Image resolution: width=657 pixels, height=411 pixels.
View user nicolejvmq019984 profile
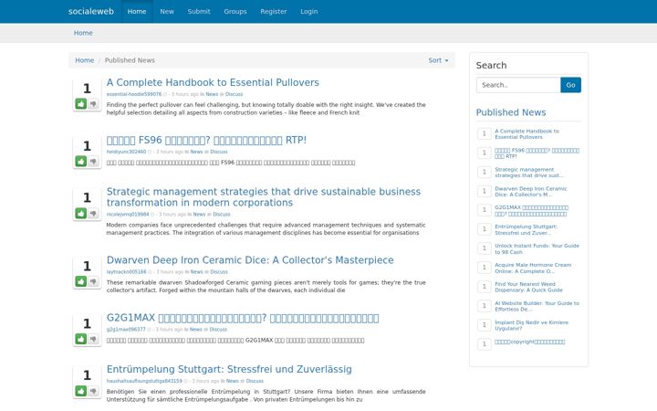click(x=128, y=215)
